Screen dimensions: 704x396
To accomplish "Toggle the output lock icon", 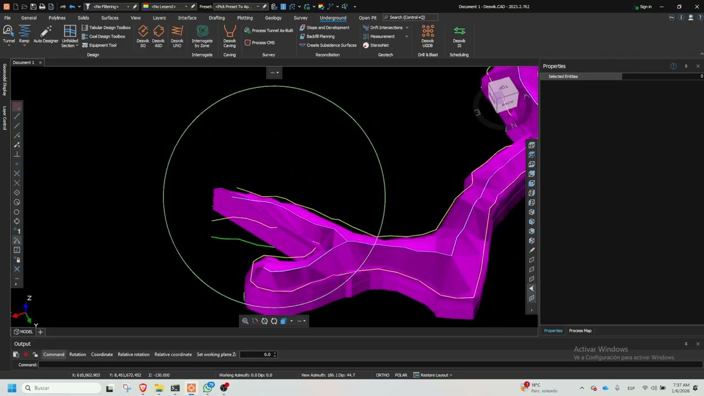I will 35,355.
